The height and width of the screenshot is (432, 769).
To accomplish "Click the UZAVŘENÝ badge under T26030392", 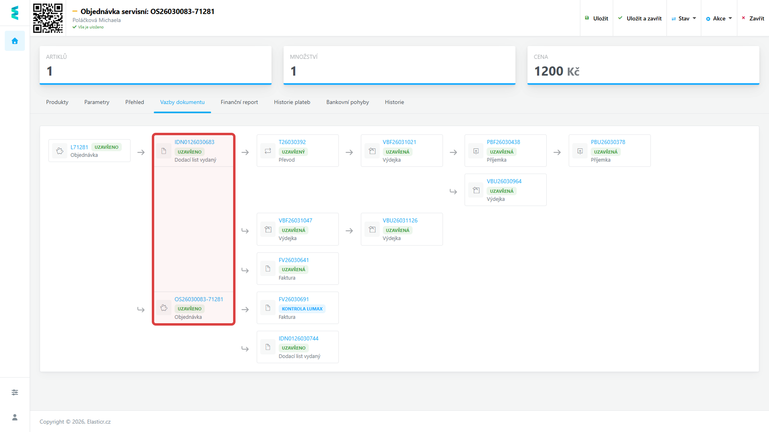I will tap(293, 152).
